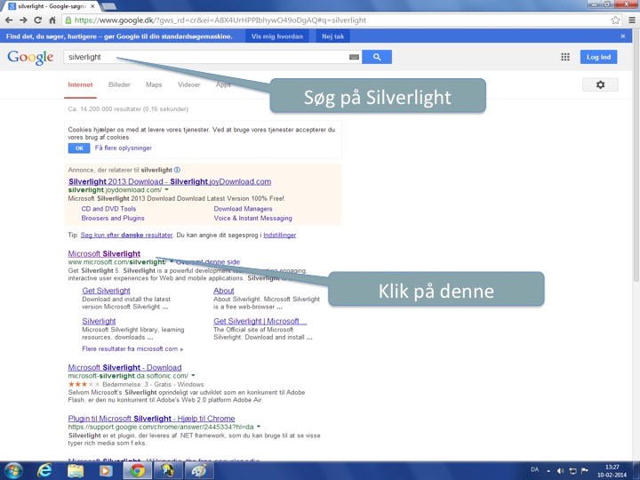Open Plugin til Microsoft Silverlight result

(x=151, y=419)
